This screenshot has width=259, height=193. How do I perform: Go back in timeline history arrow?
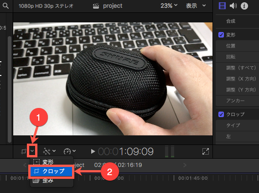(x=25, y=165)
